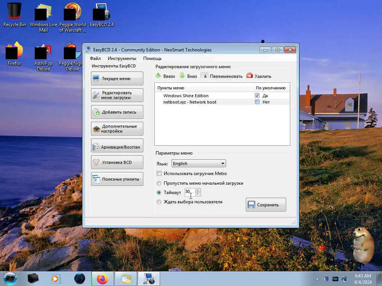382x286 pixels.
Task: Click the dark globe taskbar icon
Action: [79, 279]
